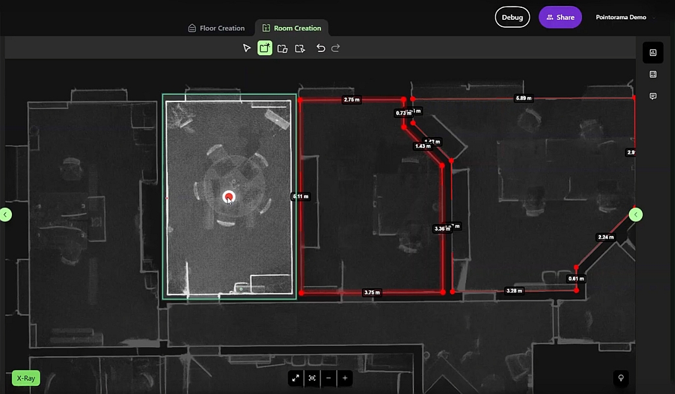Click the Debug button

click(x=512, y=17)
